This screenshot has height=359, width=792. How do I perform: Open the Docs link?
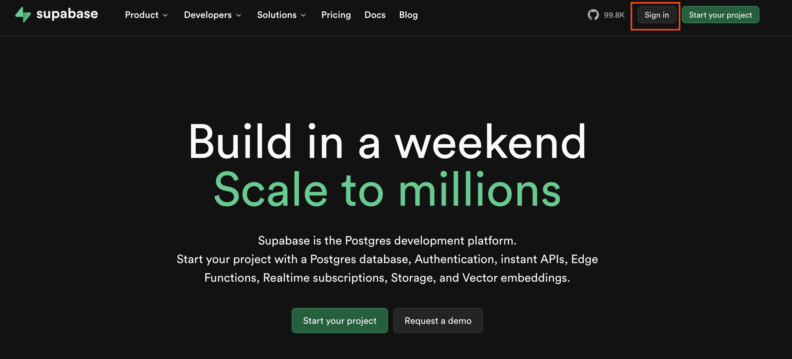pos(375,15)
